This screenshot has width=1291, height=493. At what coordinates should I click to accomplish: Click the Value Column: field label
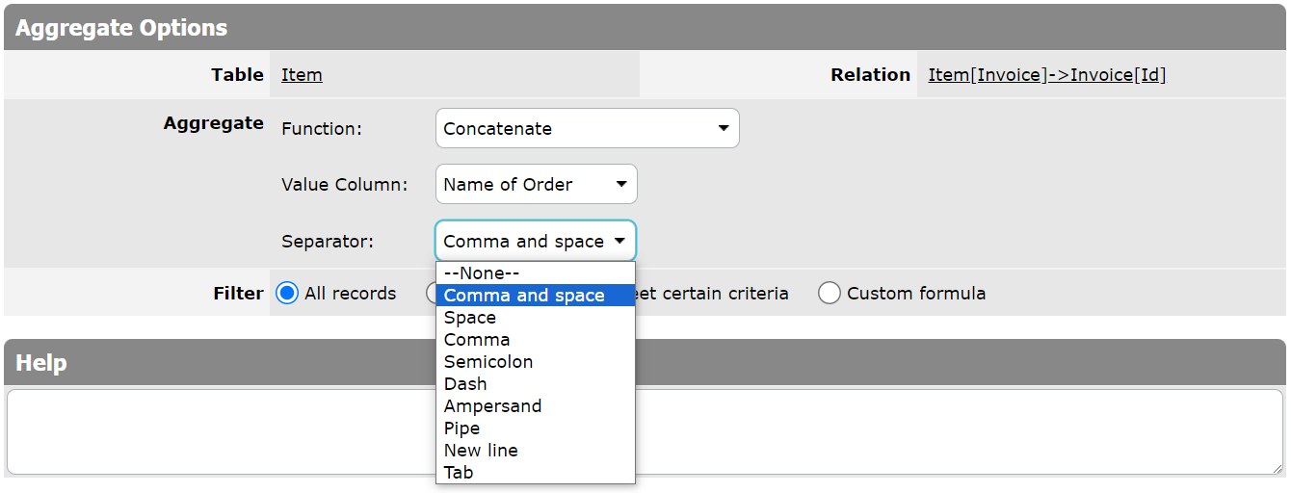345,185
